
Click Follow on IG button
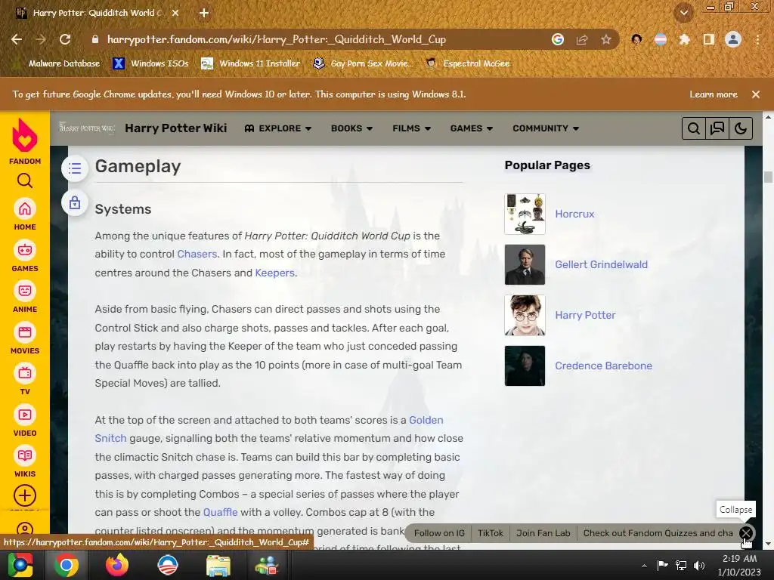tap(439, 533)
